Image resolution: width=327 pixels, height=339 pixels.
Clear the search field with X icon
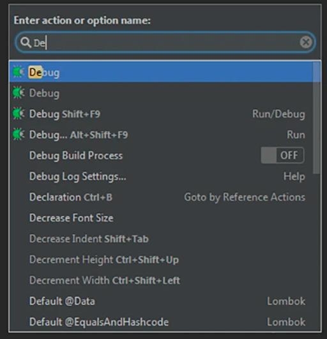pyautogui.click(x=306, y=42)
